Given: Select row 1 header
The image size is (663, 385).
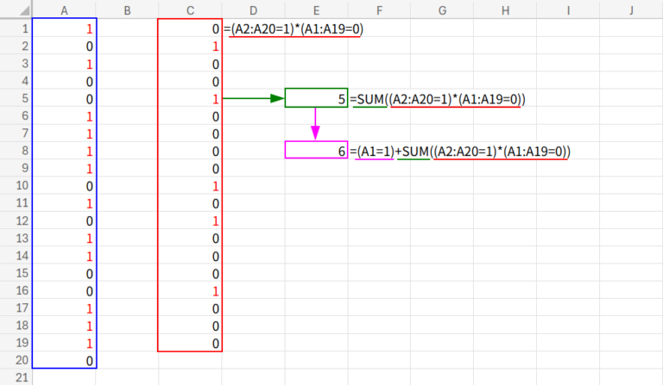Looking at the screenshot, I should tap(16, 28).
